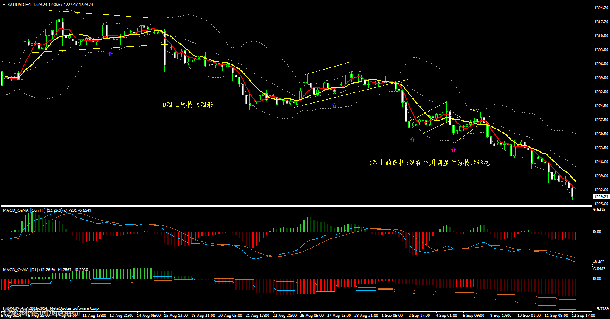The image size is (610, 319).
Task: Click the 8 Sep 17:00 time axis label
Action: [x=501, y=316]
